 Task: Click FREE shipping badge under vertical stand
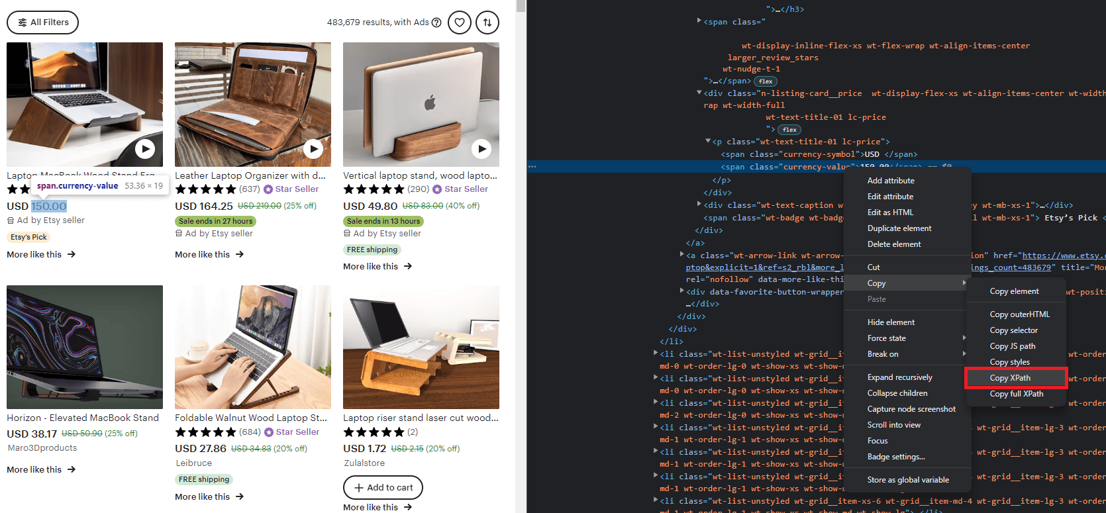point(372,250)
